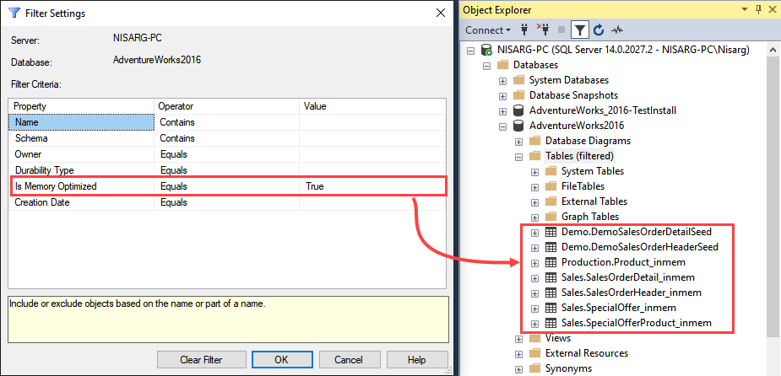Click the Help button in Filter Settings
This screenshot has width=781, height=376.
point(416,360)
